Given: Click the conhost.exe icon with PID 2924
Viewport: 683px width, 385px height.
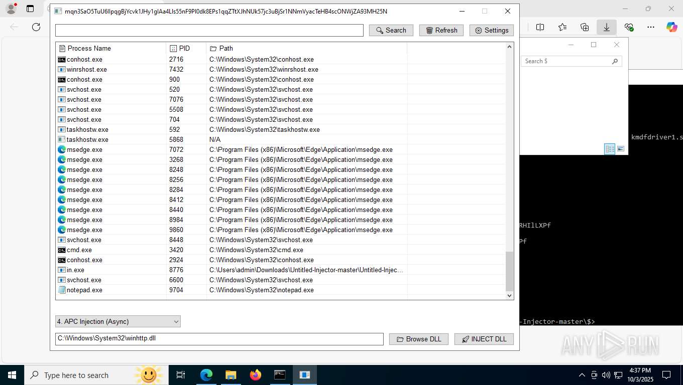Looking at the screenshot, I should click(x=62, y=260).
